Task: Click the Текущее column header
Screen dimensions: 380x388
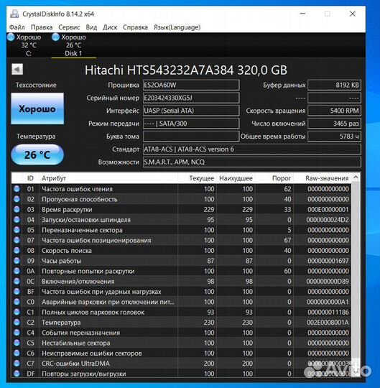Action: [x=197, y=178]
